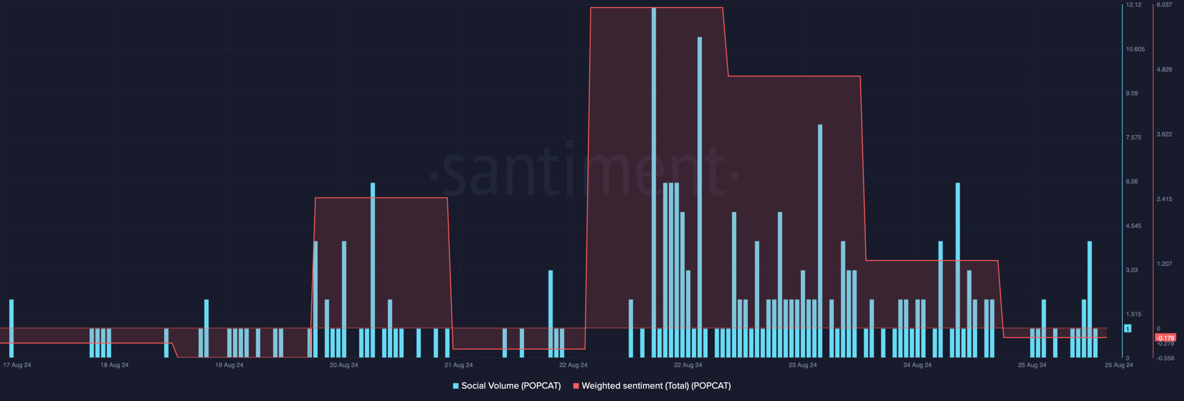Screen dimensions: 1184x401
Task: Click the 20 Aug 24 date label
Action: (x=344, y=365)
